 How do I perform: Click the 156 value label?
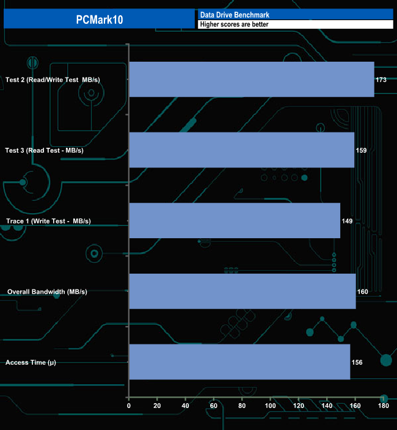pyautogui.click(x=357, y=363)
